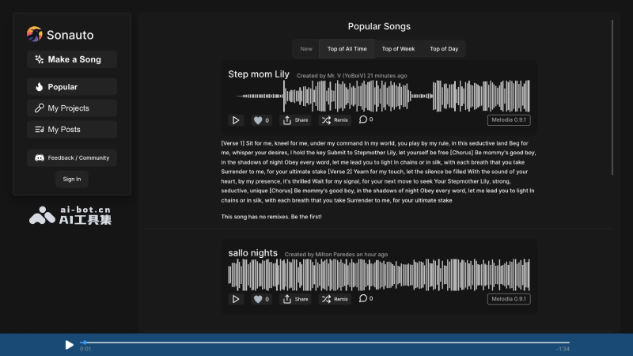Open My Projects in the sidebar
The width and height of the screenshot is (633, 356).
click(x=72, y=108)
